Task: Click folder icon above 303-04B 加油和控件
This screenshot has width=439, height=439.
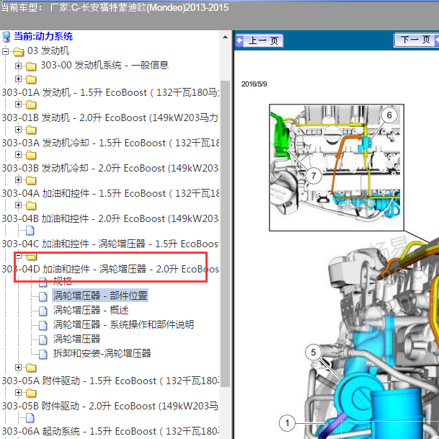Action: point(31,205)
